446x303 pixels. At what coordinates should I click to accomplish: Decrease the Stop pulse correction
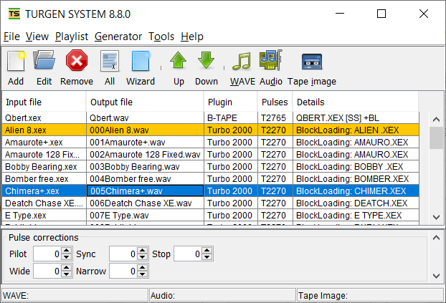coord(207,257)
